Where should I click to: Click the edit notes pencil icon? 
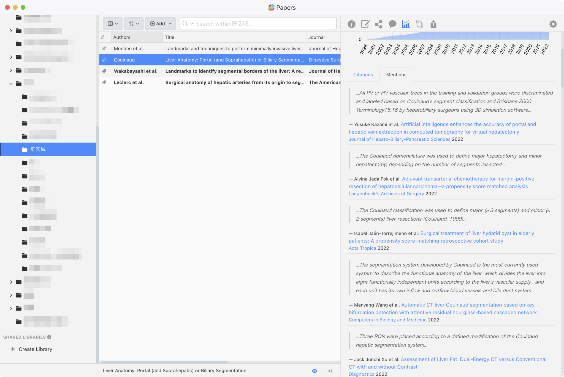point(365,24)
